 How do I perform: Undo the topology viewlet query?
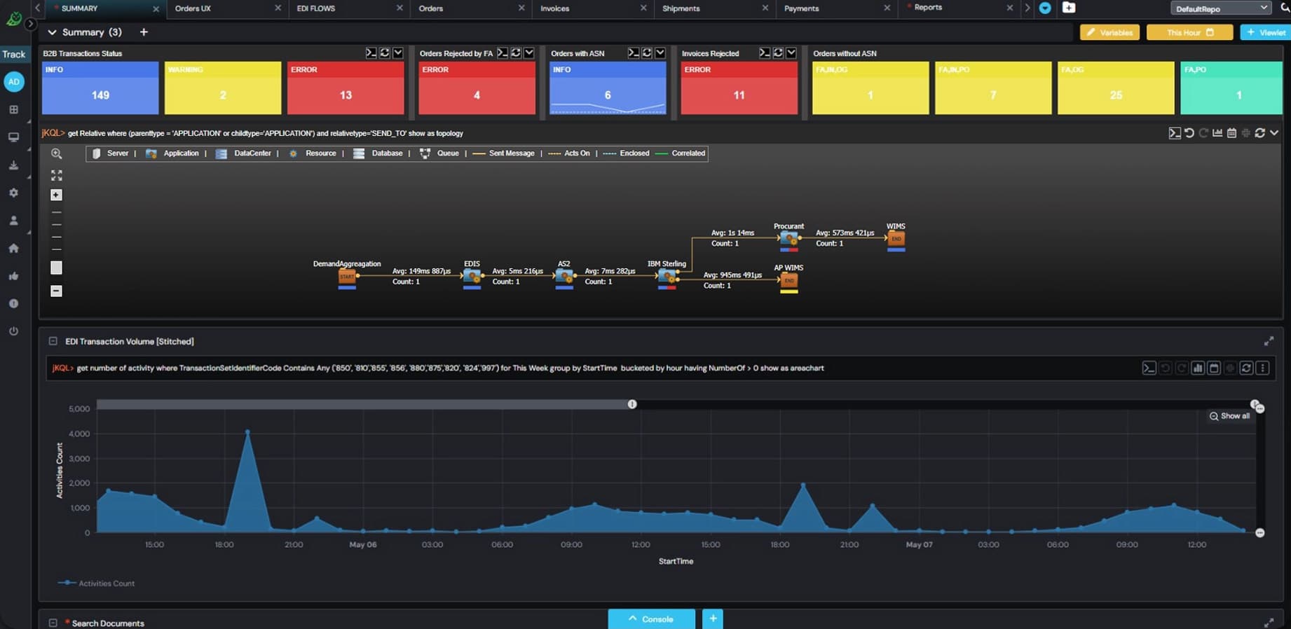(1189, 133)
